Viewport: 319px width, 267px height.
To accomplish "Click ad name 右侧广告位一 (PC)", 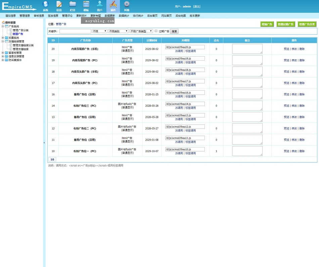I will 85,151.
